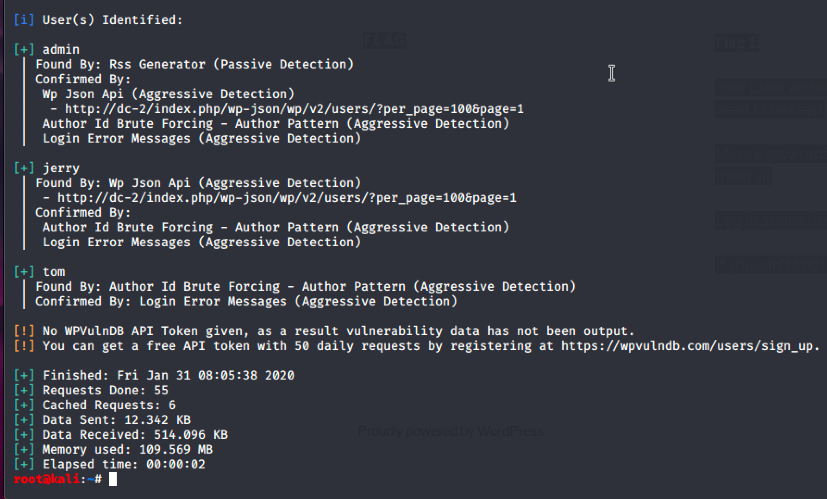Click the "Memory used: 109.569 MB" line
The width and height of the screenshot is (827, 499).
point(127,449)
